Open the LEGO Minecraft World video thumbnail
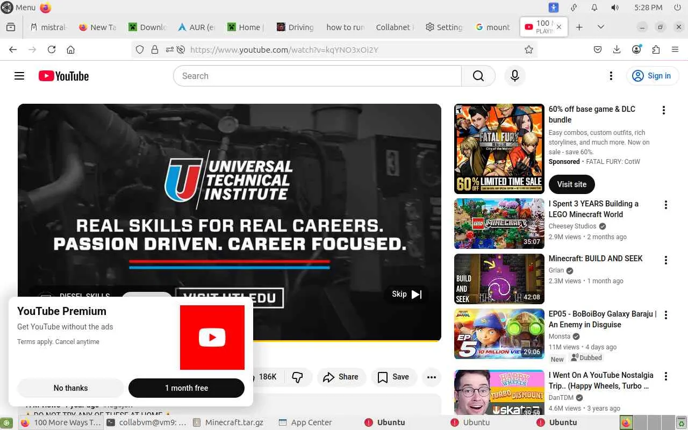 point(499,224)
